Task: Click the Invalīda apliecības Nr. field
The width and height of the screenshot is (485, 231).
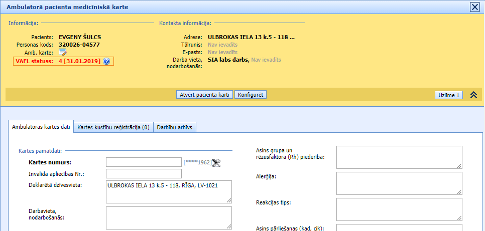Action: (x=144, y=174)
